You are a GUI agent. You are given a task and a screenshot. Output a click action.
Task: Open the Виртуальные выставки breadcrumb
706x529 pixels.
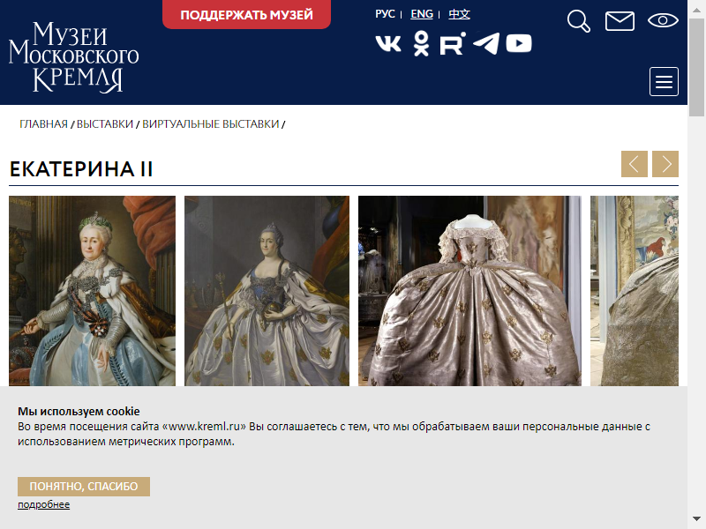click(x=211, y=124)
